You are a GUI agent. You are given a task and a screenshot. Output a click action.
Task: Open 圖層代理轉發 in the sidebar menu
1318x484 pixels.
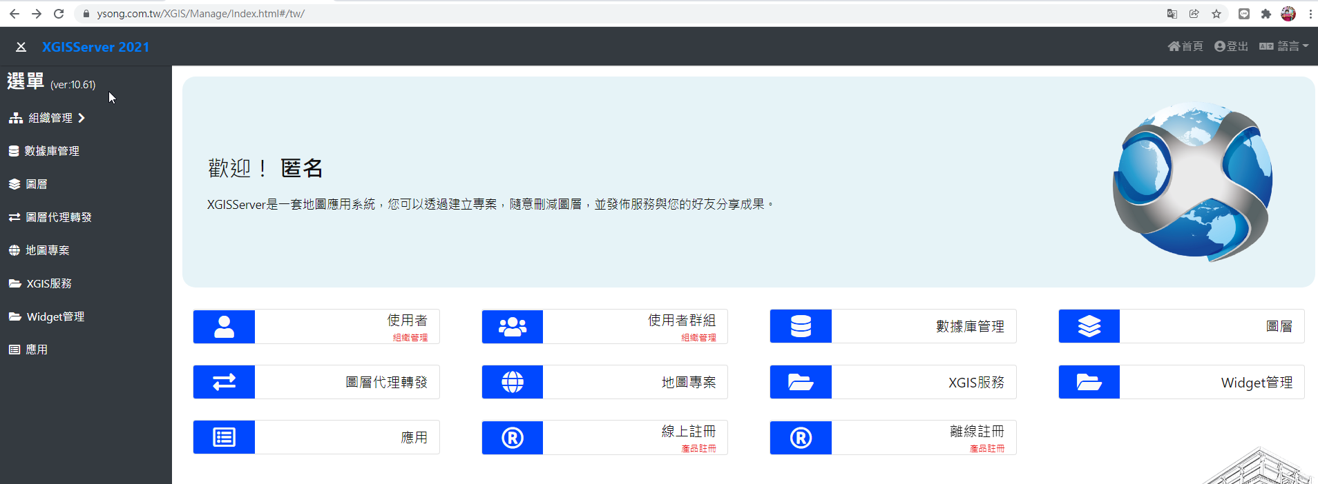(x=50, y=217)
